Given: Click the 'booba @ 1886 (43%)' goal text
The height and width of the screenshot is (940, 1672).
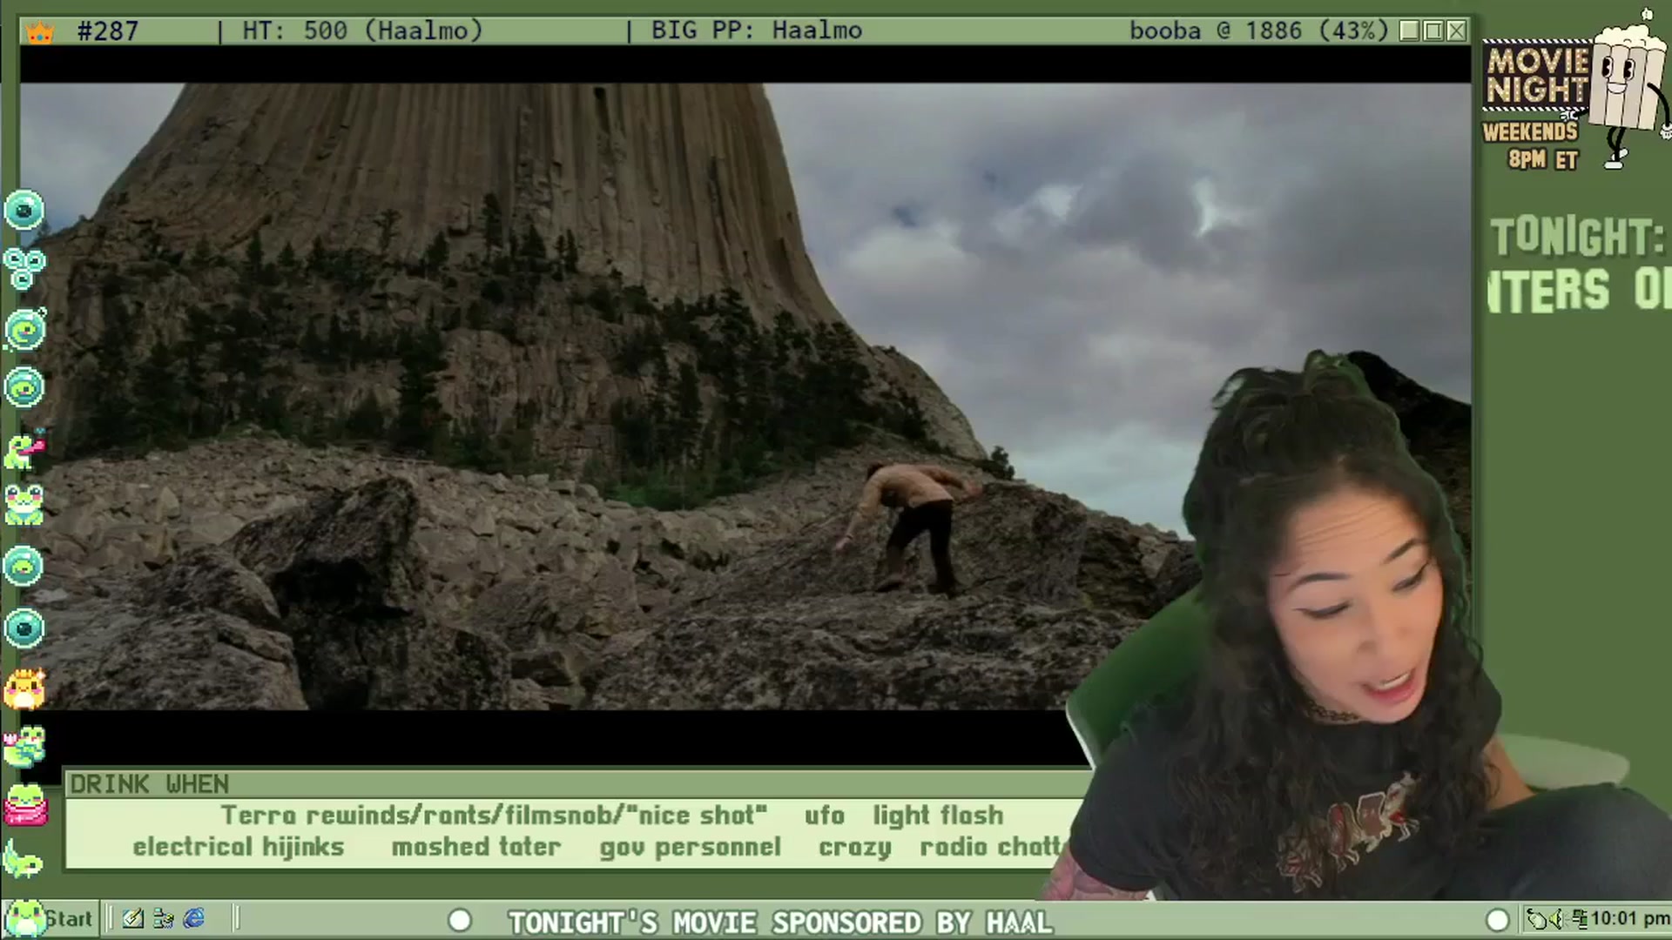Looking at the screenshot, I should coord(1259,31).
